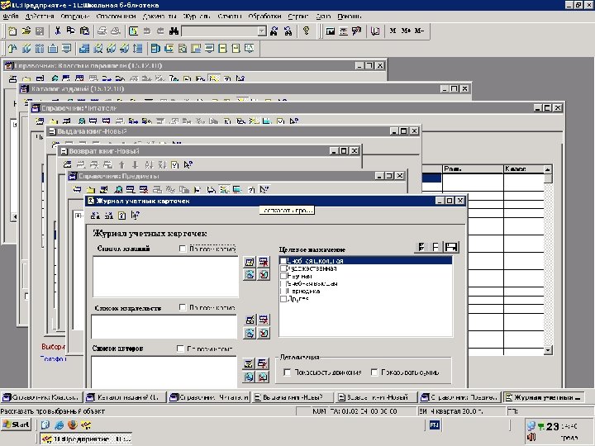Click inside the Список изданий list field
This screenshot has width=595, height=446.
[165, 277]
